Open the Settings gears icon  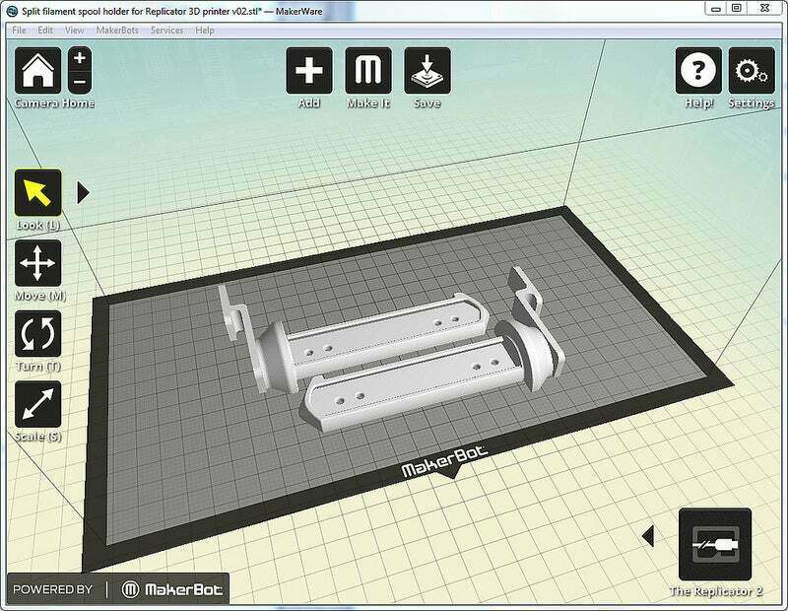[x=752, y=70]
